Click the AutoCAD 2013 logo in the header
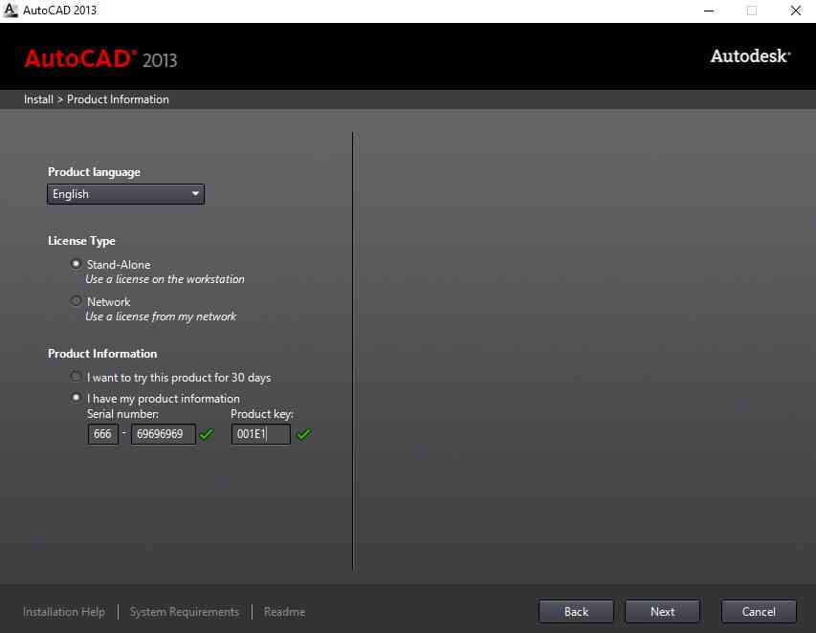This screenshot has width=816, height=633. coord(100,58)
